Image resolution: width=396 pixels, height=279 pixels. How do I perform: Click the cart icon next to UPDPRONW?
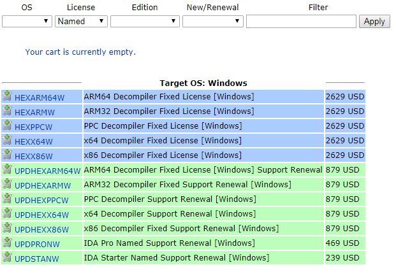[7, 242]
